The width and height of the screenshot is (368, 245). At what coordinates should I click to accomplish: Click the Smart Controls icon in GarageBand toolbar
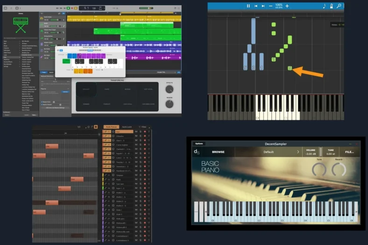tap(17, 8)
